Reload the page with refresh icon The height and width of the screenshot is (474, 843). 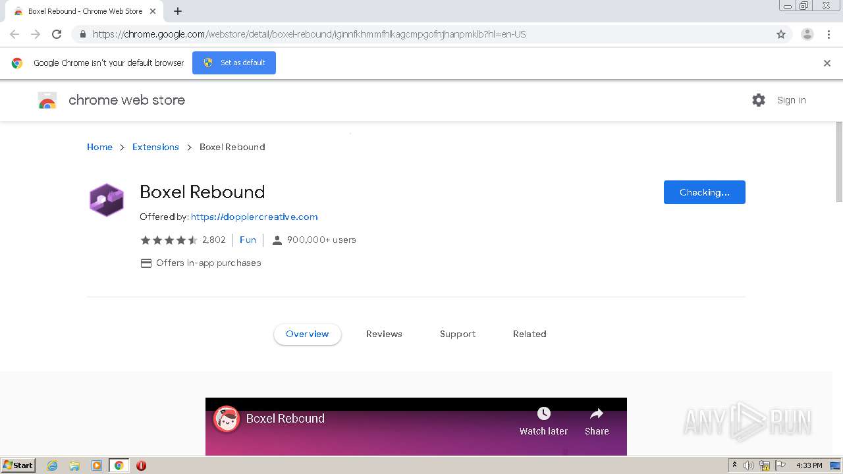57,34
